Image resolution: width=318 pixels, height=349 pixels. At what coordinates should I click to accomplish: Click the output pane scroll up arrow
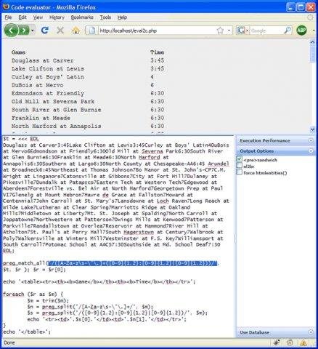click(x=312, y=41)
